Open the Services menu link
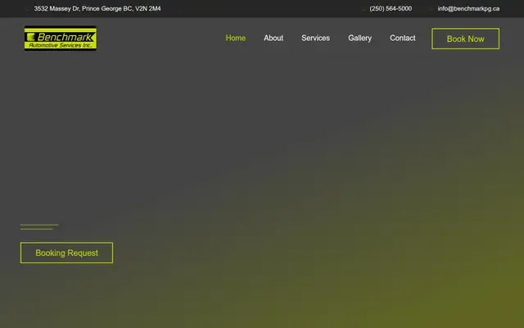The height and width of the screenshot is (328, 524). (315, 39)
